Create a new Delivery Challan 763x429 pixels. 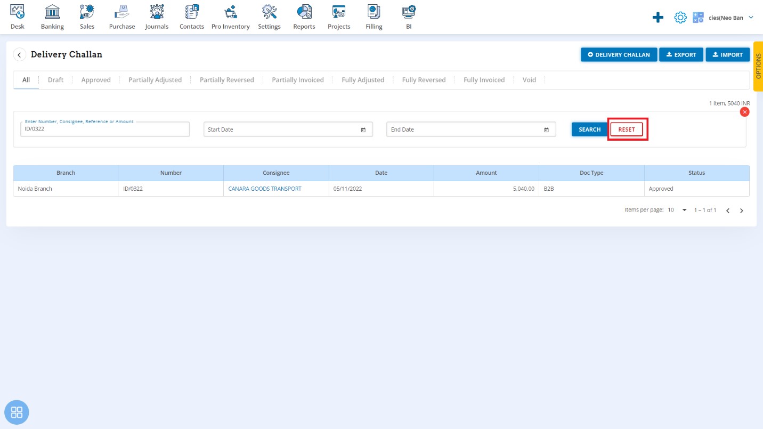tap(619, 55)
